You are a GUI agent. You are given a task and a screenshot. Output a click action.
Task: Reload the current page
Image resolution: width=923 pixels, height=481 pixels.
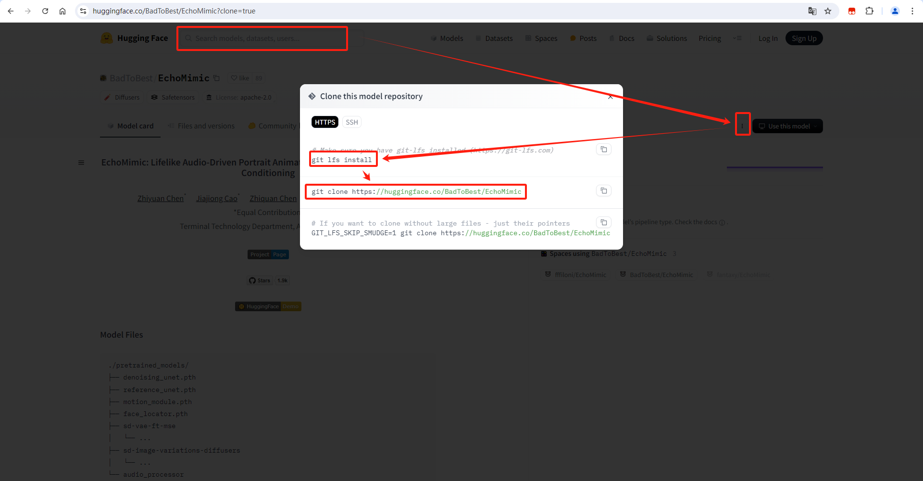(x=45, y=11)
